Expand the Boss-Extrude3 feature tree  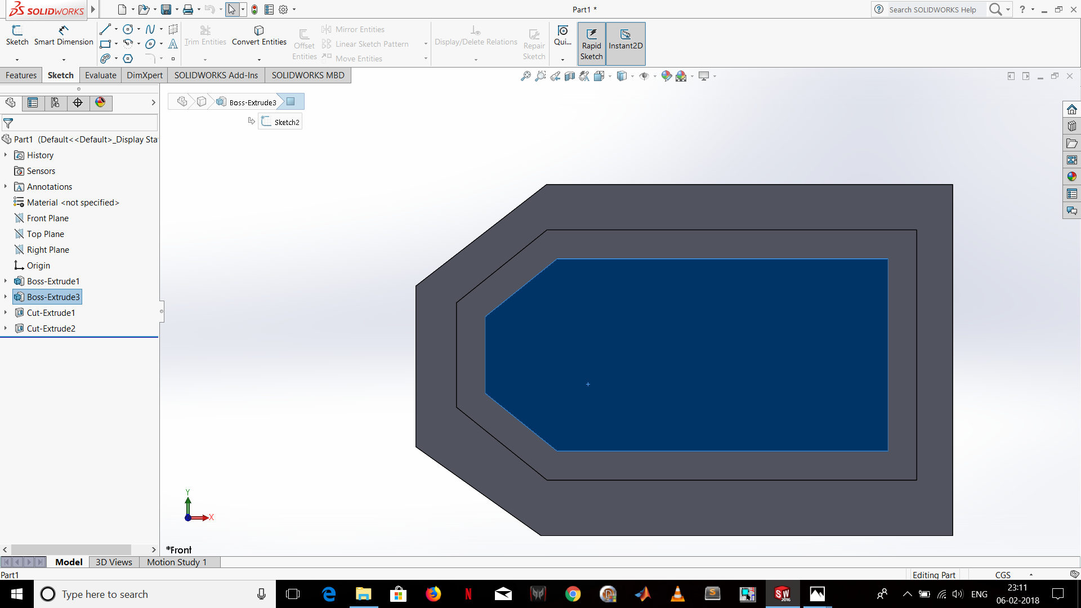(x=5, y=296)
